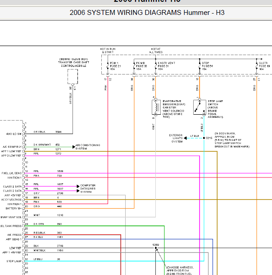Click the 'WHT/BLK' wire color beside 1164
Viewport: 272px width, 275px height.
pyautogui.click(x=40, y=251)
